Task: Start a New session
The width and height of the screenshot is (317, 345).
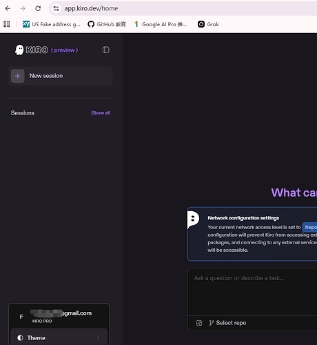Action: pyautogui.click(x=61, y=76)
